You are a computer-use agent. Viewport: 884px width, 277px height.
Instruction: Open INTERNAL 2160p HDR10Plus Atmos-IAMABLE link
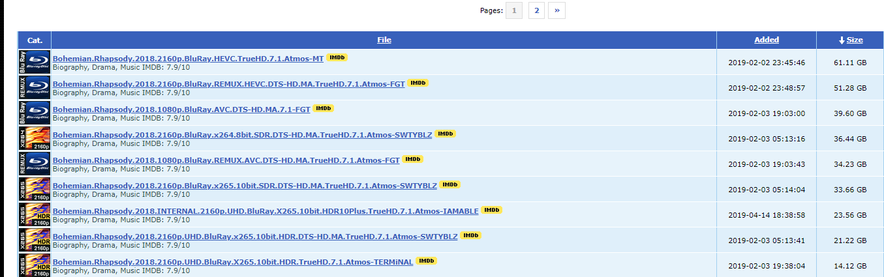point(266,211)
